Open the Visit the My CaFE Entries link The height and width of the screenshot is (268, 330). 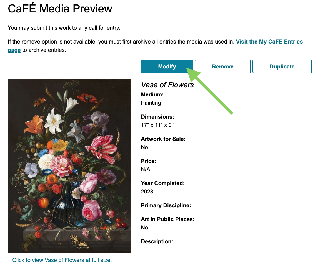269,42
